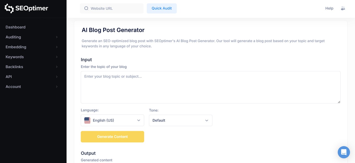Click the user account avatar icon

tap(343, 9)
